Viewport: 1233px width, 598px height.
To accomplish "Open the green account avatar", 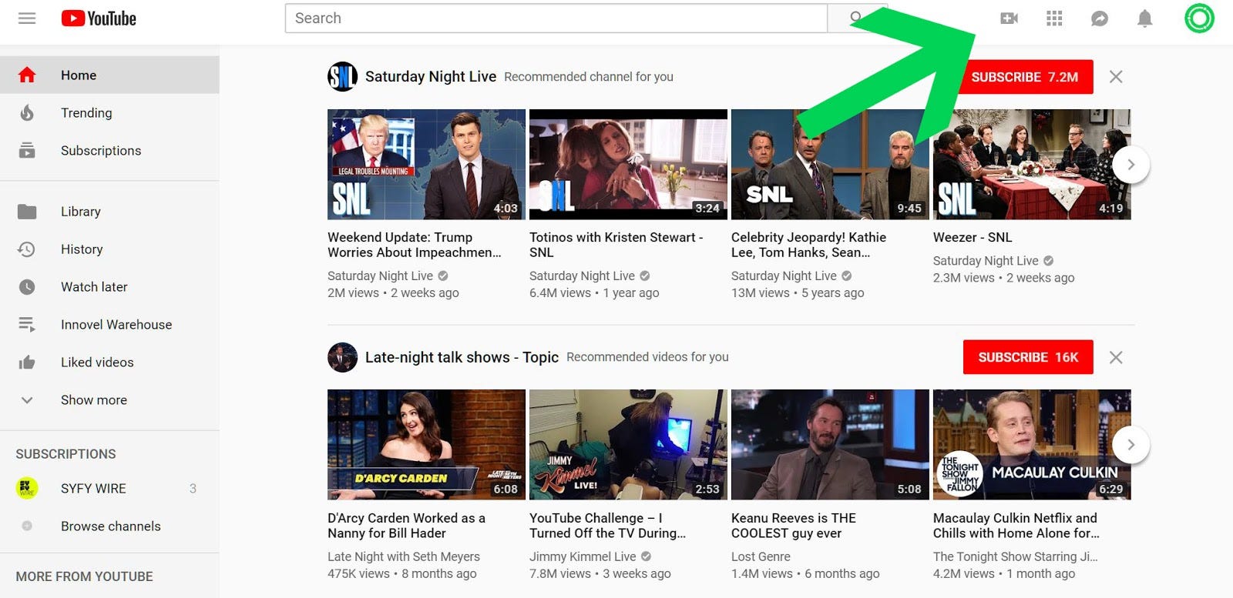I will click(1199, 18).
